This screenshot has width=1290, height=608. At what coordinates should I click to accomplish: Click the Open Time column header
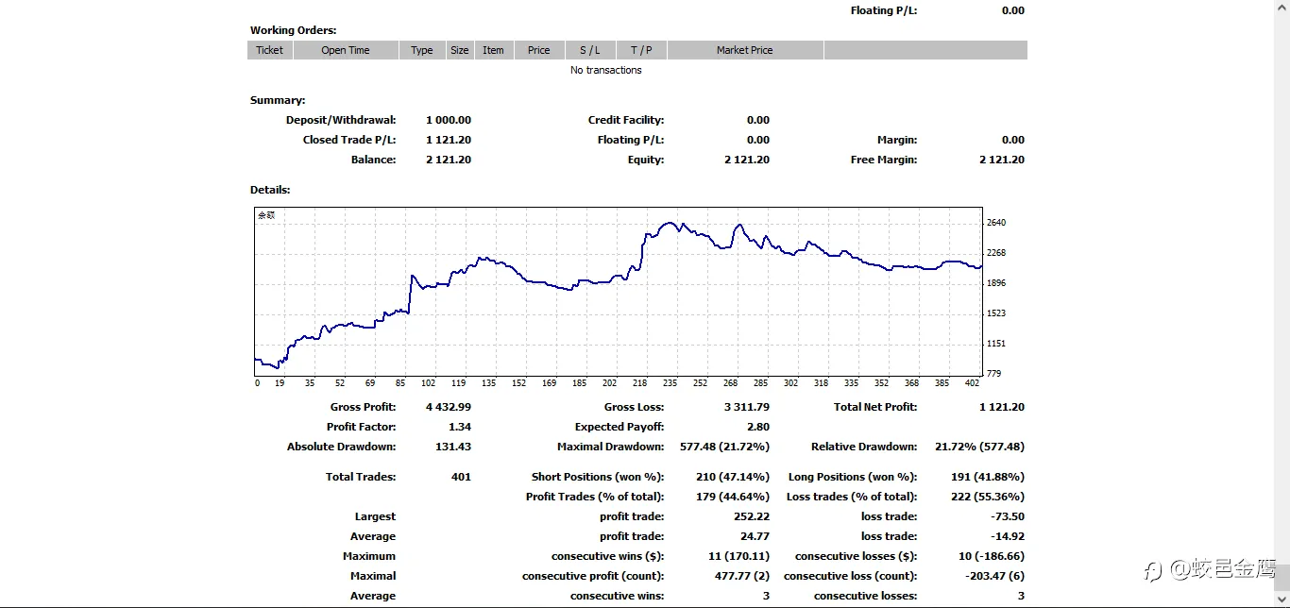(346, 50)
